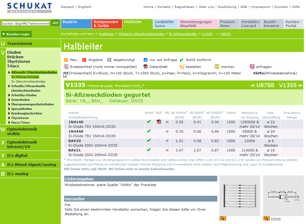This screenshot has width=306, height=224.
Task: Zoom the taped diodes product image
Action: coord(222,218)
